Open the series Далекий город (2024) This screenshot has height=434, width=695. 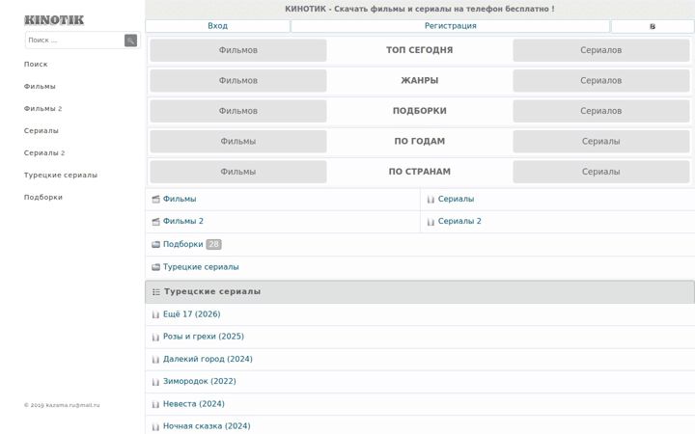coord(208,359)
